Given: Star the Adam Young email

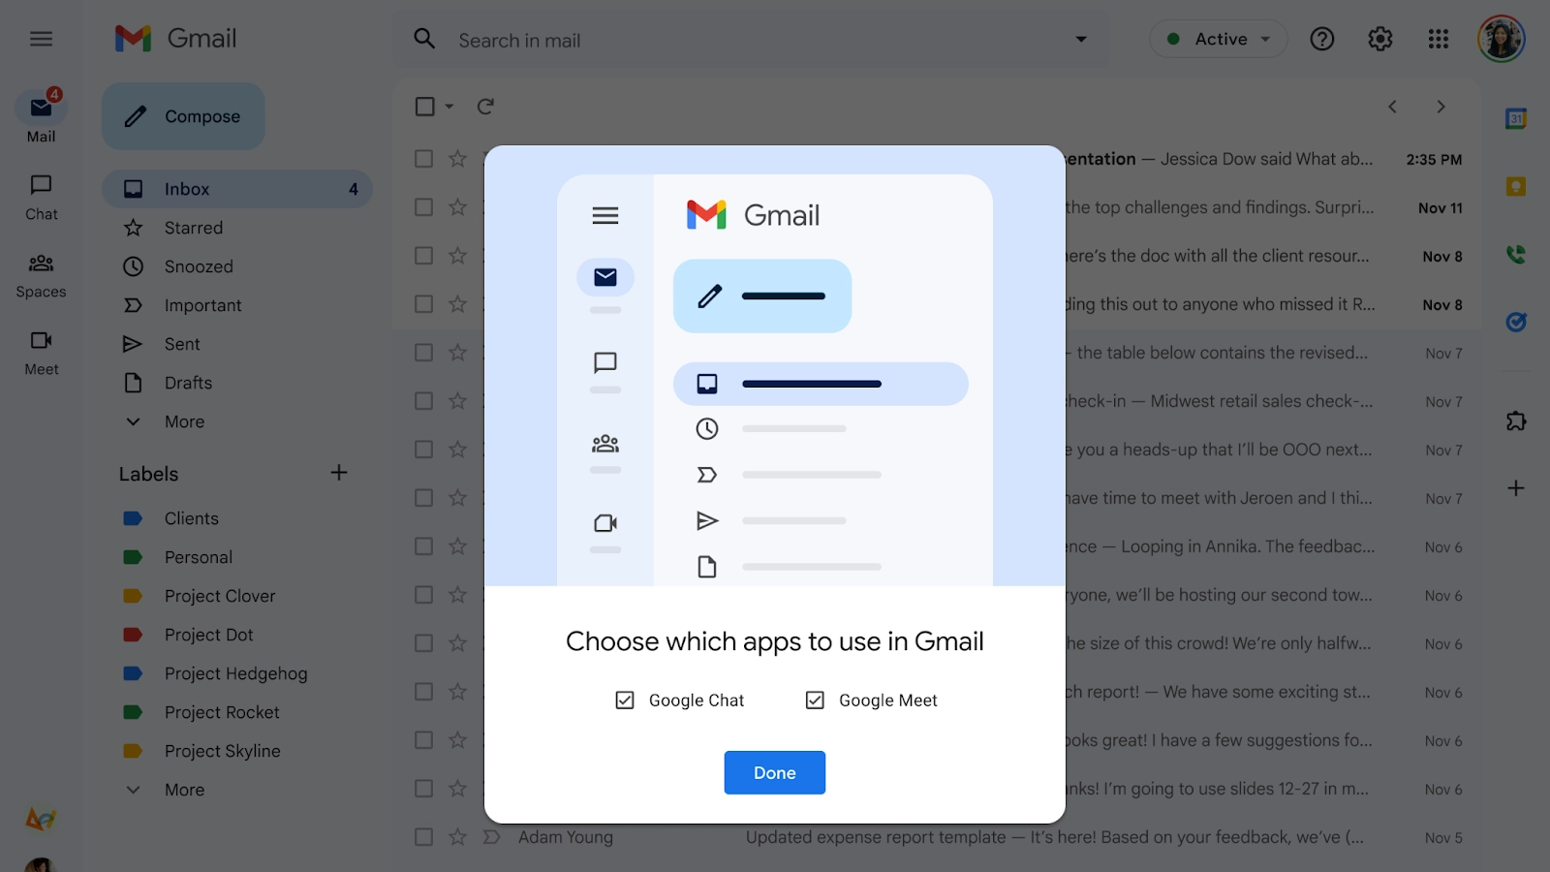Looking at the screenshot, I should pyautogui.click(x=457, y=837).
